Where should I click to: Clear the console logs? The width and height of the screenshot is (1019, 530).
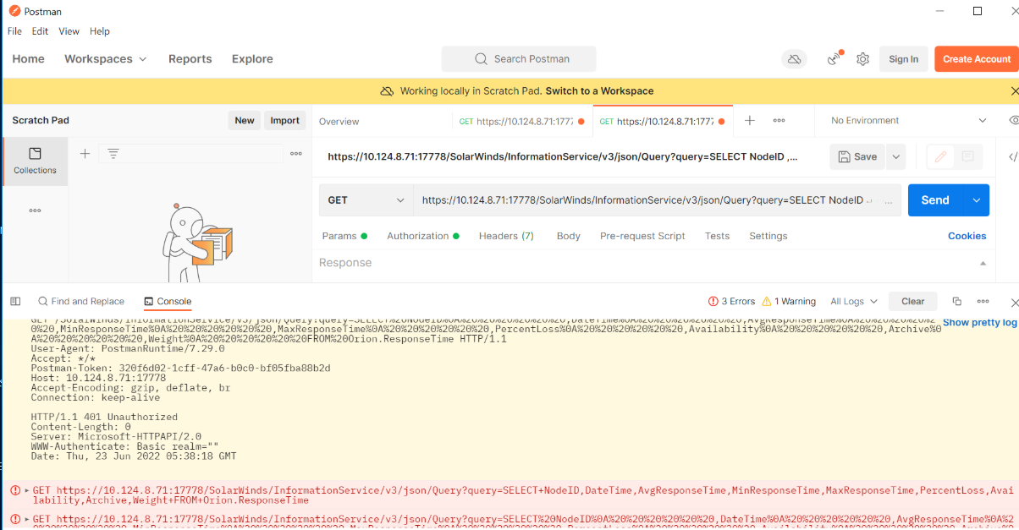[x=913, y=301]
